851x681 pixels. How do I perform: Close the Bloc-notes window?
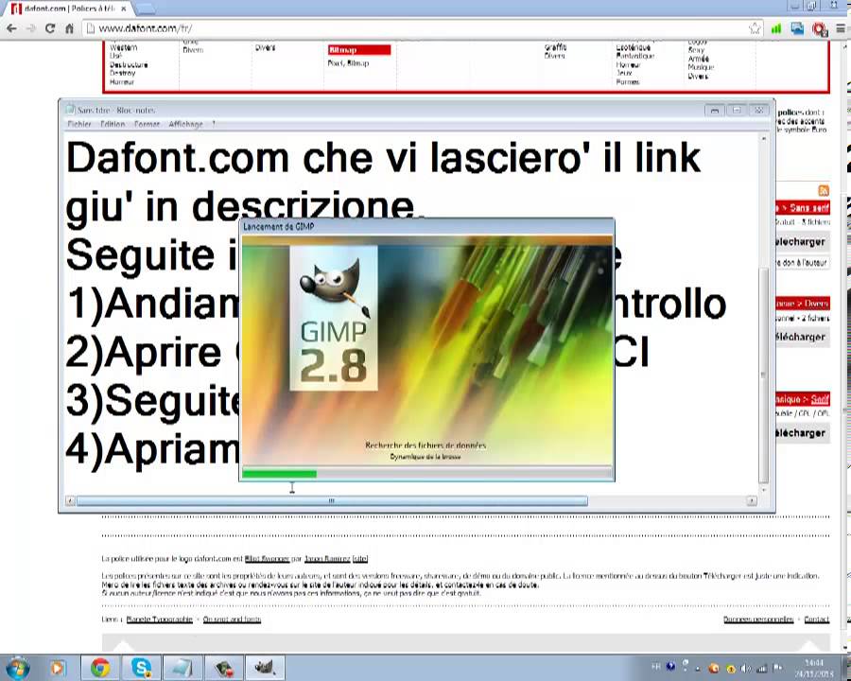tap(759, 111)
